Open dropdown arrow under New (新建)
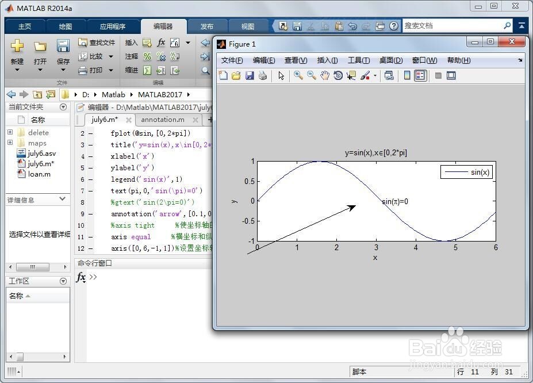Viewport: 533px width, 383px height. tap(17, 70)
